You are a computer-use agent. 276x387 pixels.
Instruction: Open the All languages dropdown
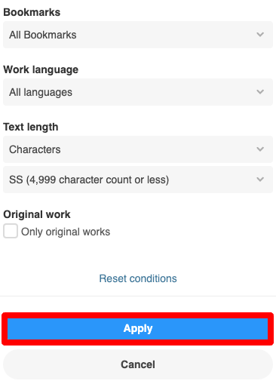(138, 92)
